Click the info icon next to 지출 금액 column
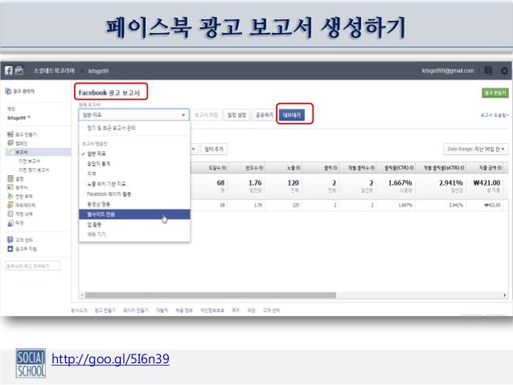Screen dimensions: 513x385 pyautogui.click(x=499, y=168)
